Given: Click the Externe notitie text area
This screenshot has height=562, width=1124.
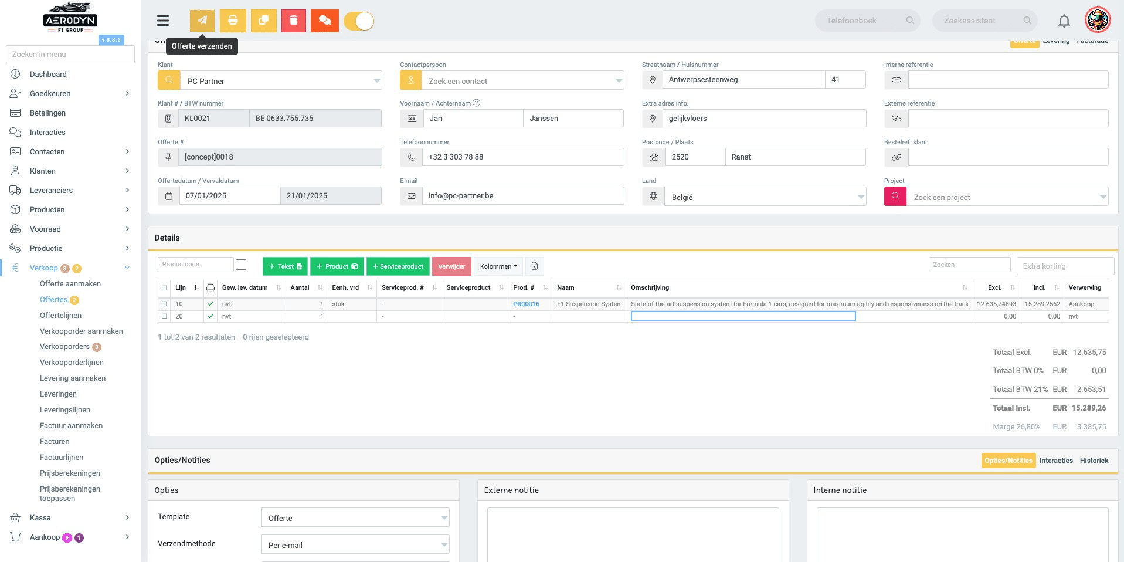Looking at the screenshot, I should (x=633, y=534).
